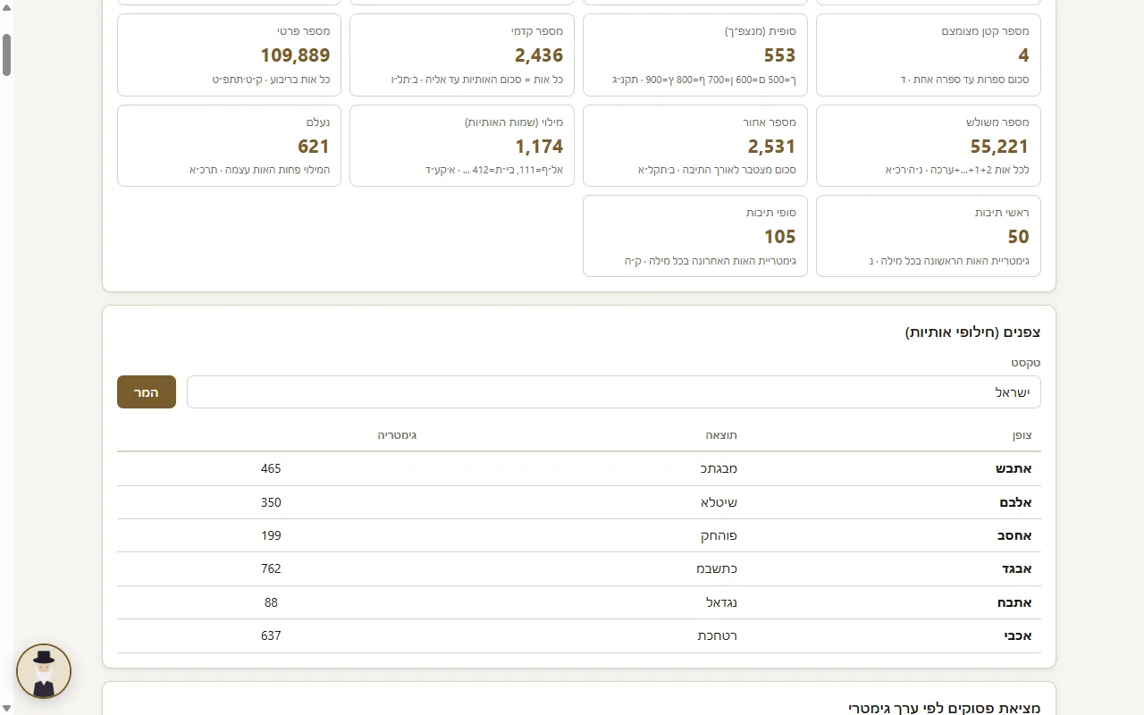Click the גימטריה column header
The width and height of the screenshot is (1144, 715).
[397, 435]
